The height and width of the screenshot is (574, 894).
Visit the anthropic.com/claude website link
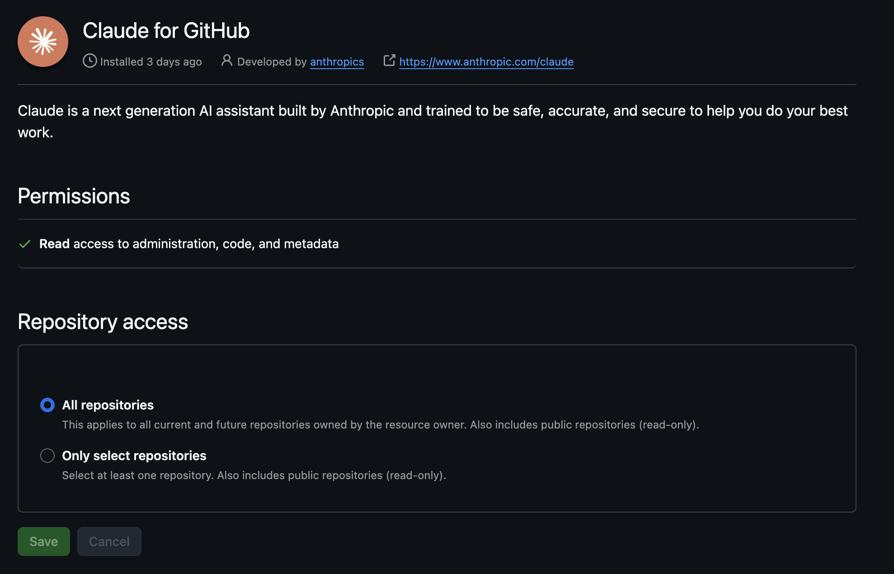[x=486, y=62]
